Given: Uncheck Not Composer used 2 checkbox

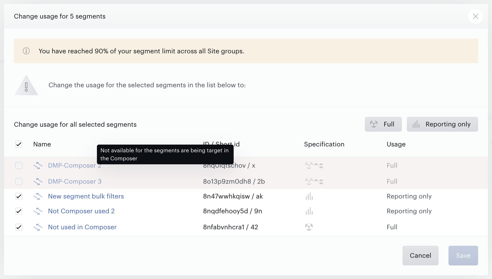Looking at the screenshot, I should tap(19, 211).
